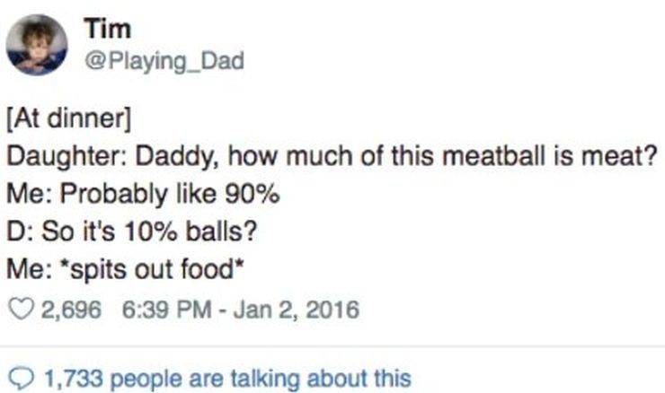Visit the @Playing_Dad handle
665x393 pixels.
pyautogui.click(x=163, y=60)
